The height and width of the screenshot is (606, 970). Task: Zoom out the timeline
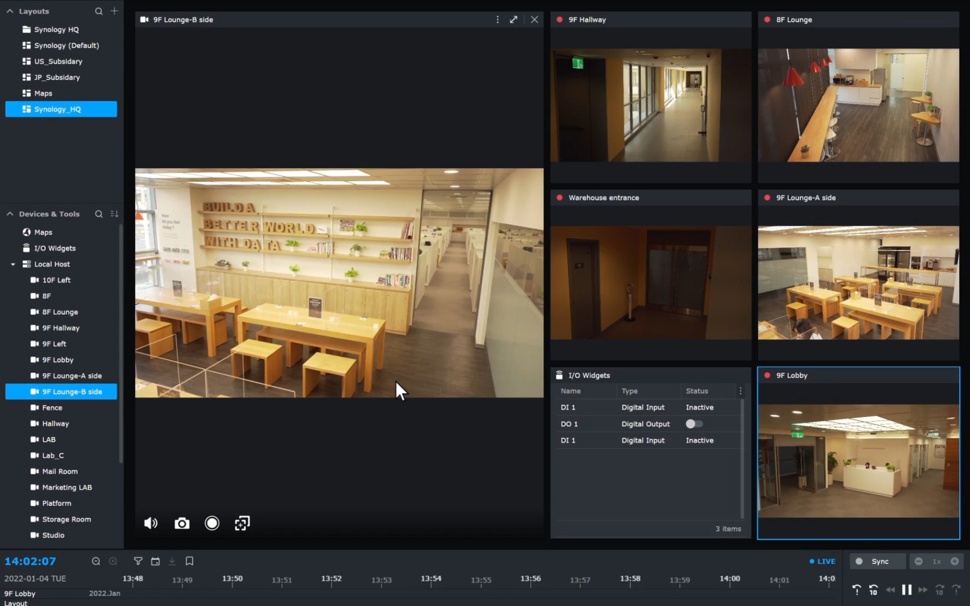click(x=96, y=561)
